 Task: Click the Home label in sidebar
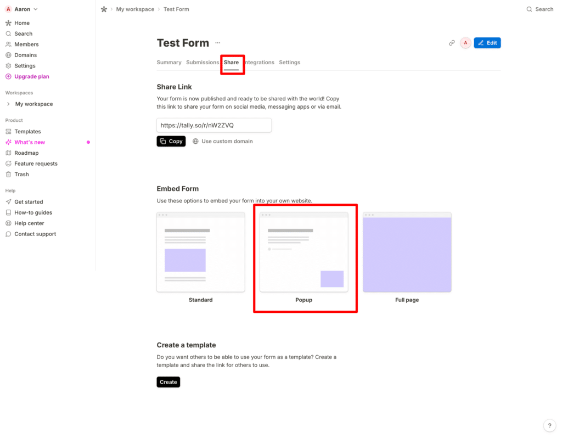click(x=22, y=23)
